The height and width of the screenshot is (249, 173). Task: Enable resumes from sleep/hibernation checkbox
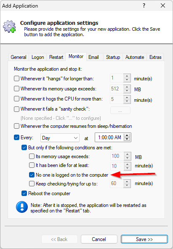pyautogui.click(x=16, y=126)
